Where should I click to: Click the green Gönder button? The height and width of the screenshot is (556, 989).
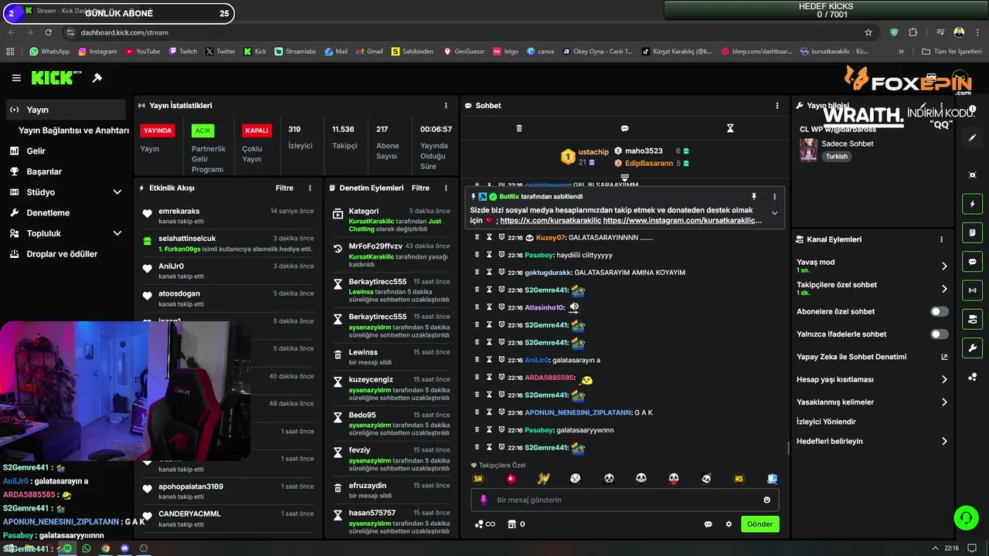pos(760,524)
